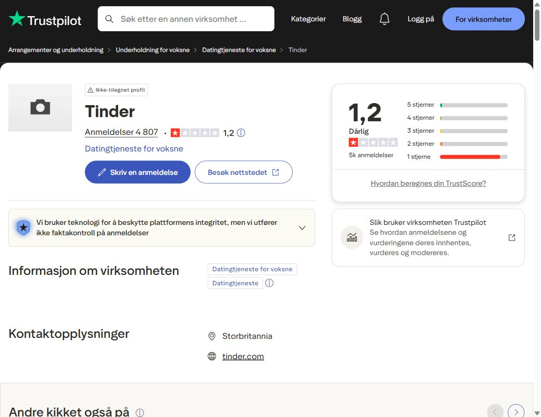Click info icon next to 1,2 rating
The width and height of the screenshot is (541, 417).
pyautogui.click(x=241, y=133)
